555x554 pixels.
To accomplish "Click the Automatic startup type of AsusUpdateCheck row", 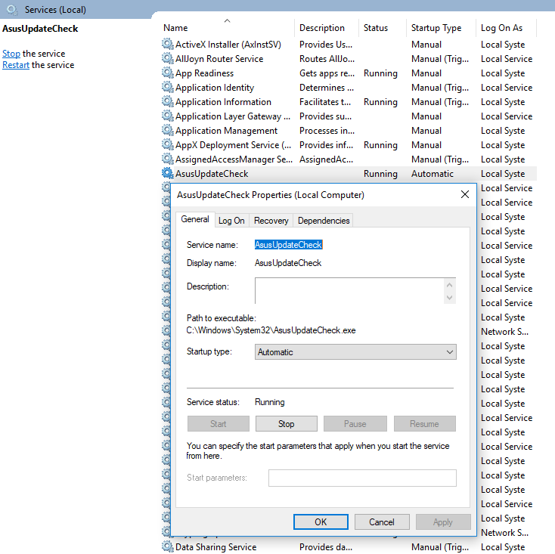I will tap(433, 174).
